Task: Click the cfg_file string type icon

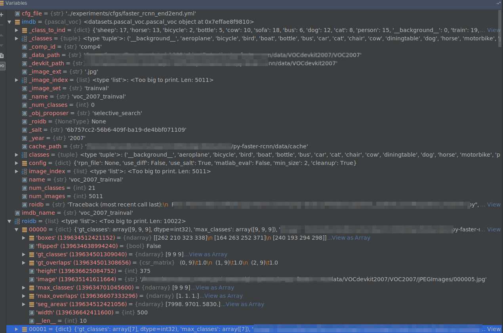Action: click(17, 13)
